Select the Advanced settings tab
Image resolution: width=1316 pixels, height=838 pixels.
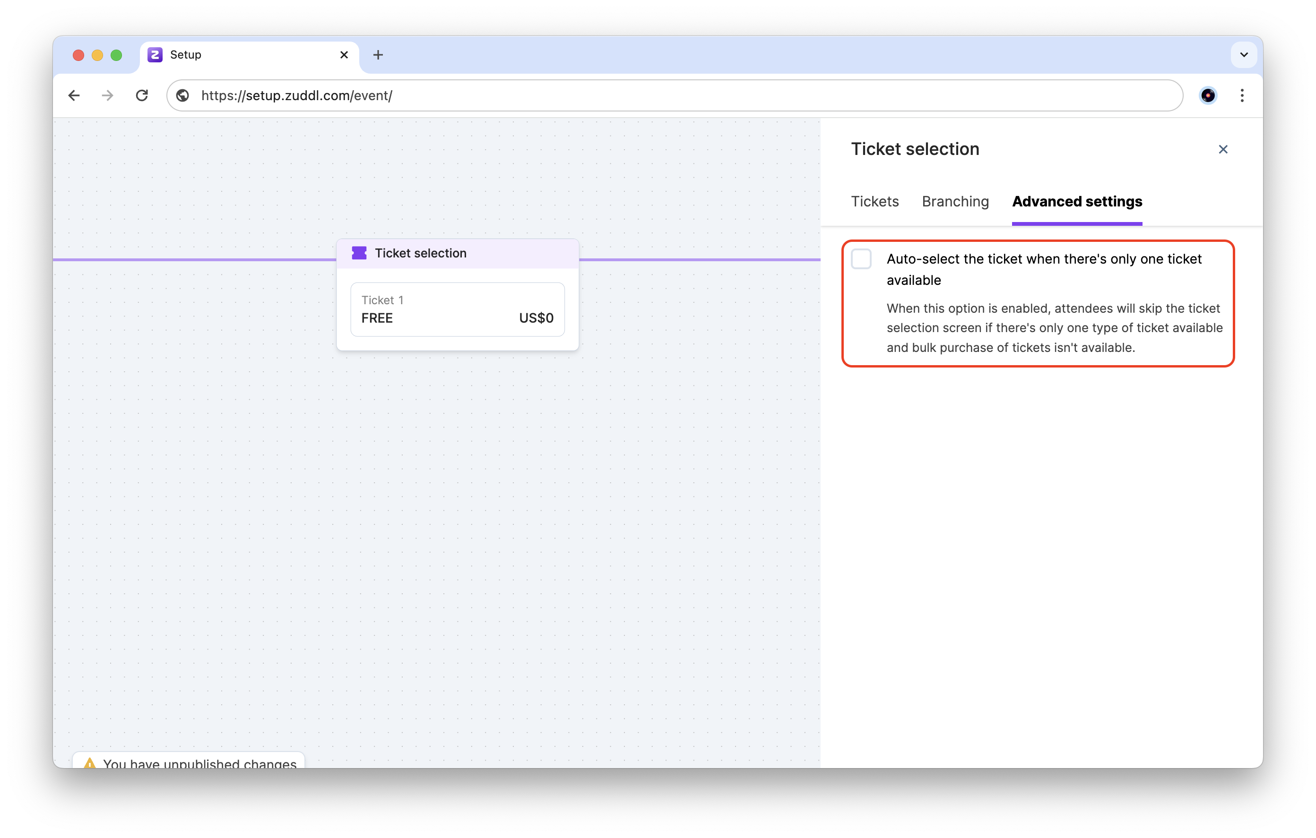(1077, 202)
